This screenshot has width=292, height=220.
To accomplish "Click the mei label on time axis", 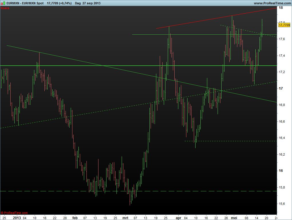I will pyautogui.click(x=234, y=218).
